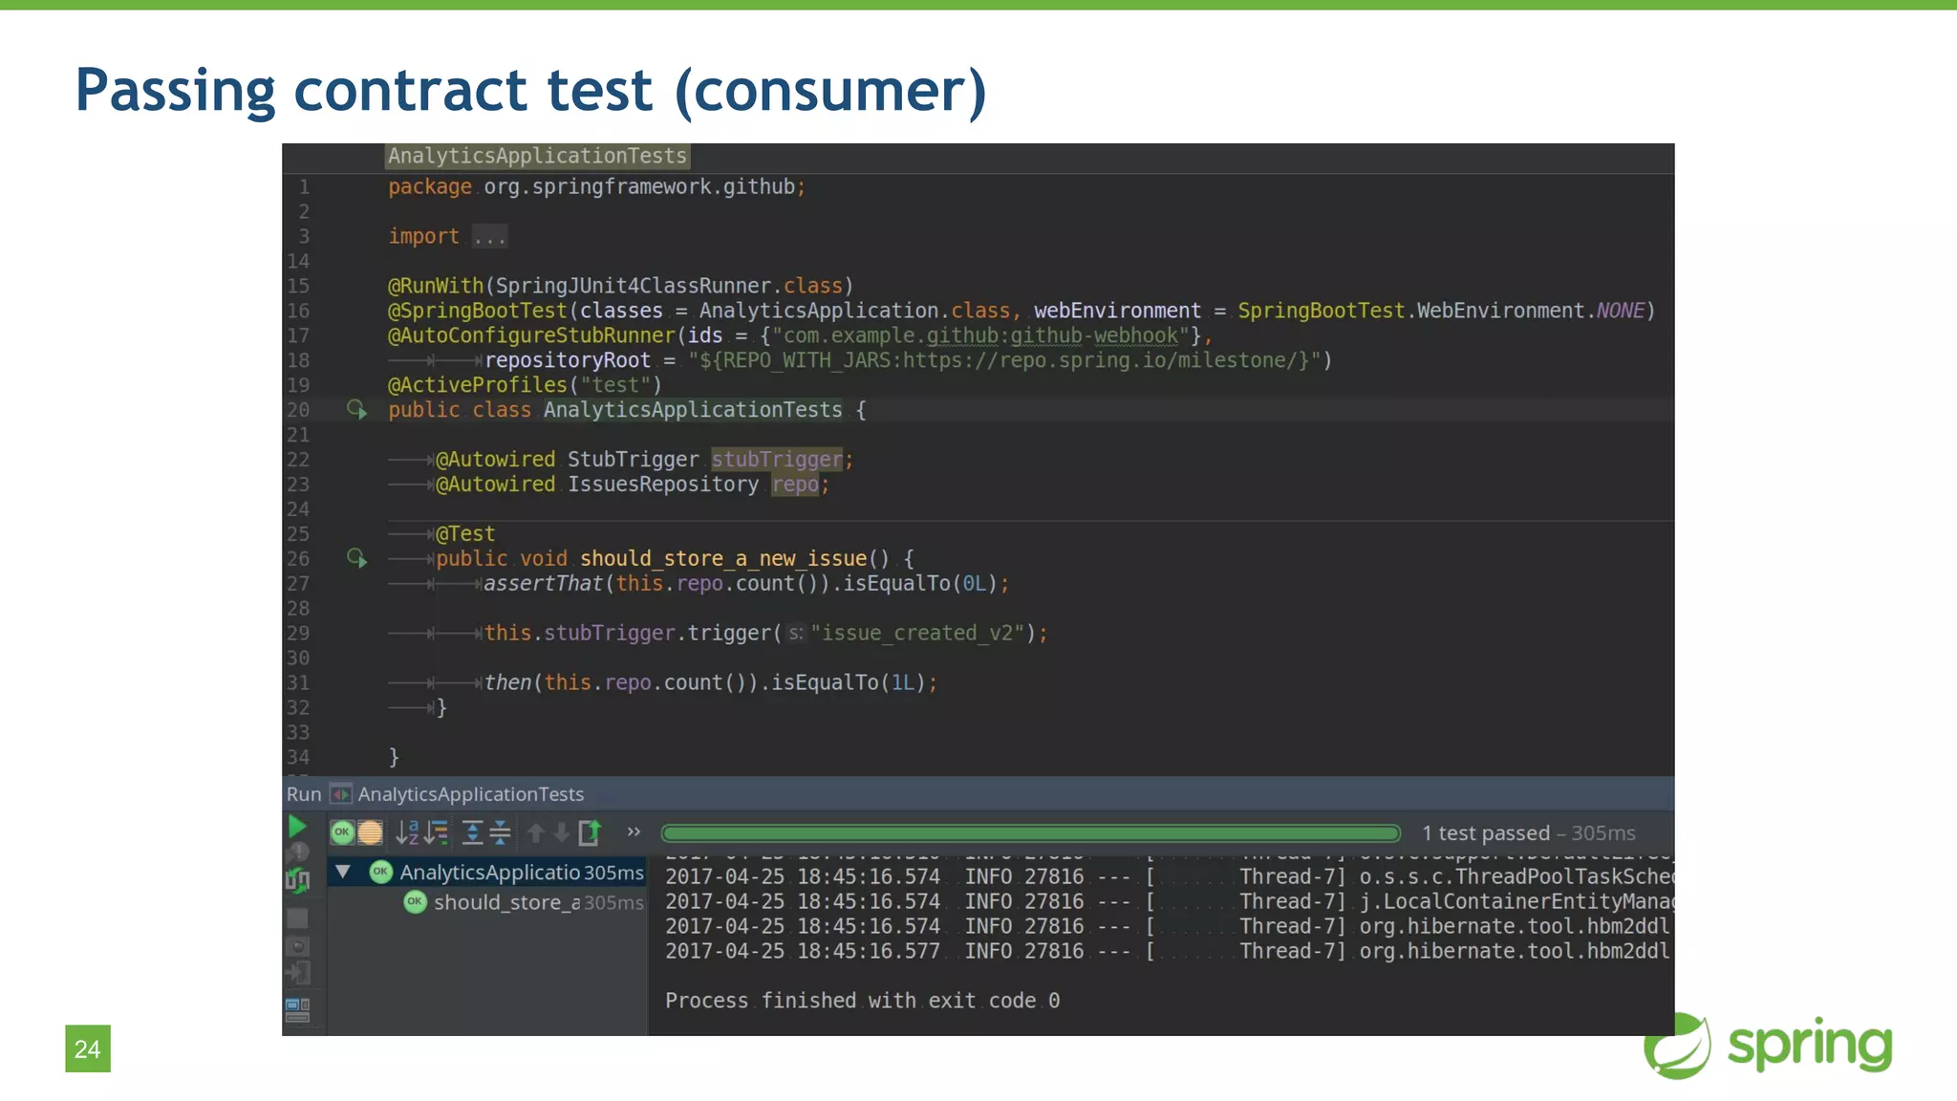Click the run gutter icon on line 26
1957x1101 pixels.
click(356, 559)
